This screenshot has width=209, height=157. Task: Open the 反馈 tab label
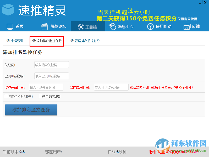(196, 26)
